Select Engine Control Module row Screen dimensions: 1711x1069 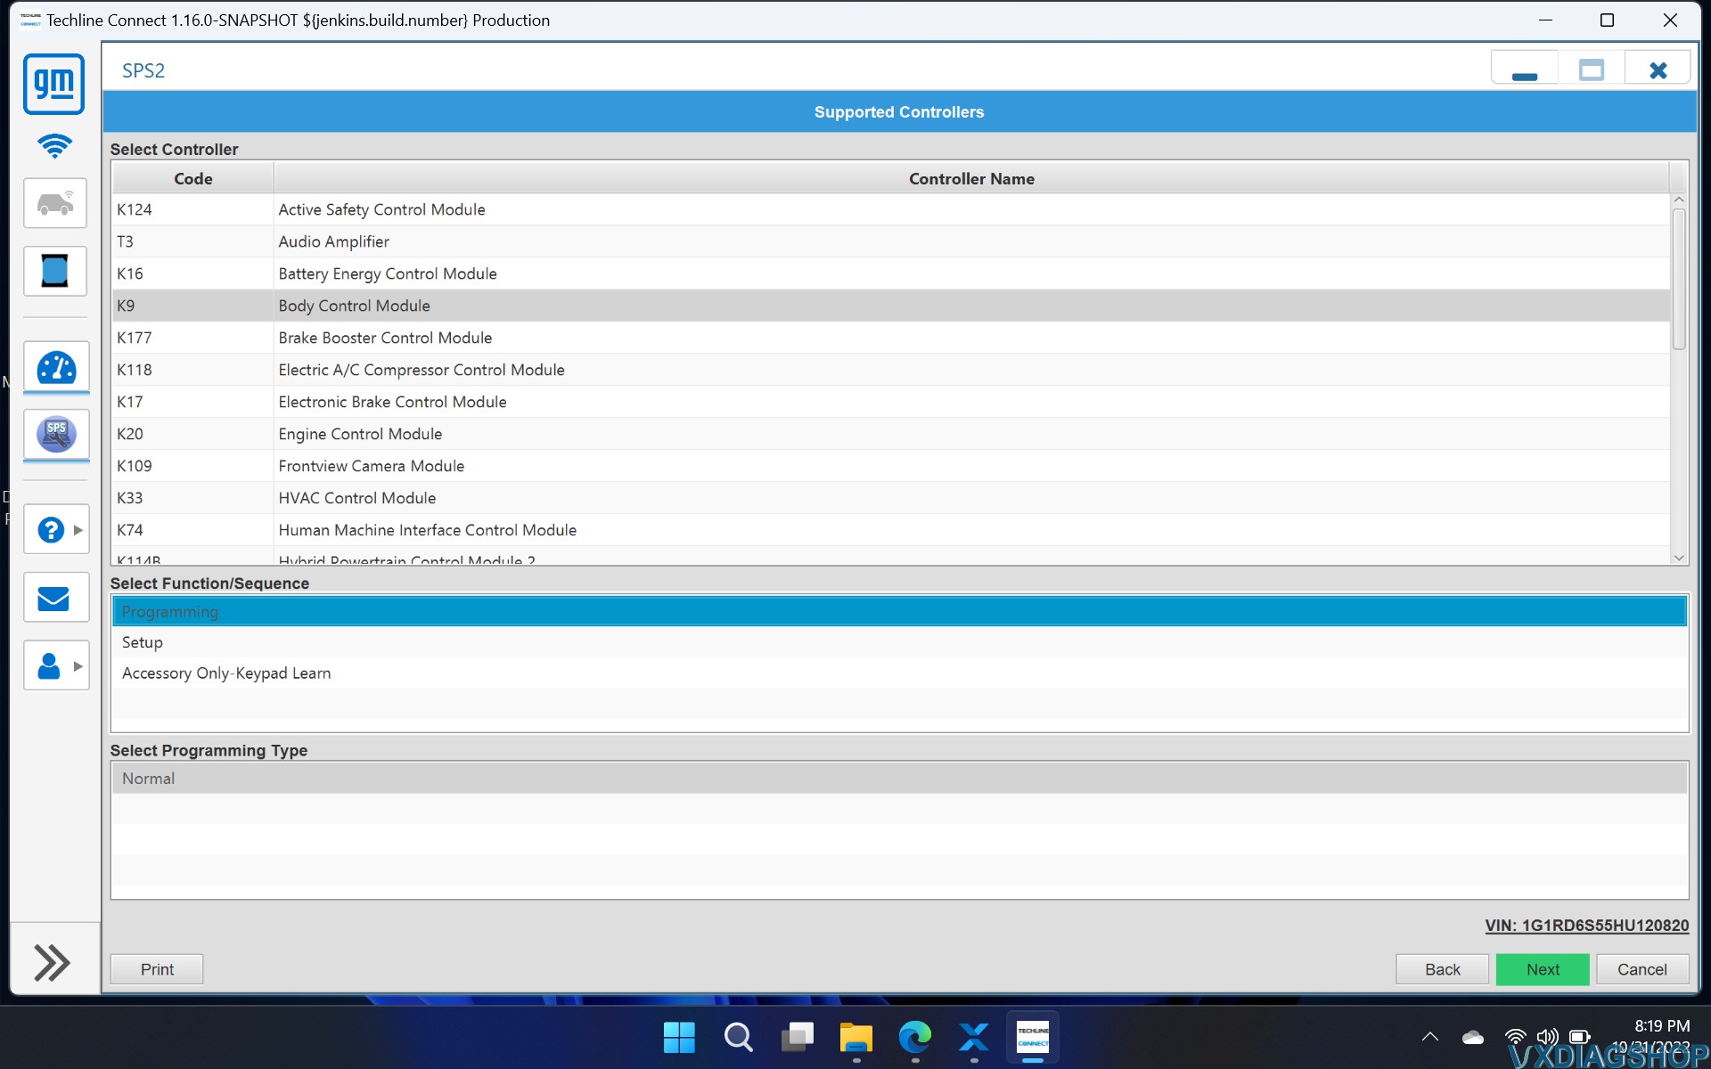click(x=360, y=434)
